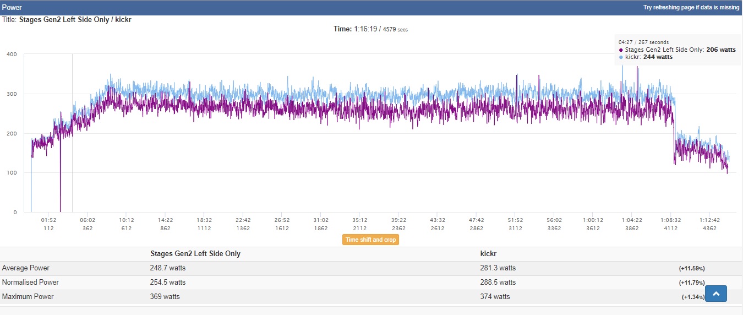This screenshot has width=743, height=315.
Task: Click the 18:32 x-axis tick
Action: [204, 220]
